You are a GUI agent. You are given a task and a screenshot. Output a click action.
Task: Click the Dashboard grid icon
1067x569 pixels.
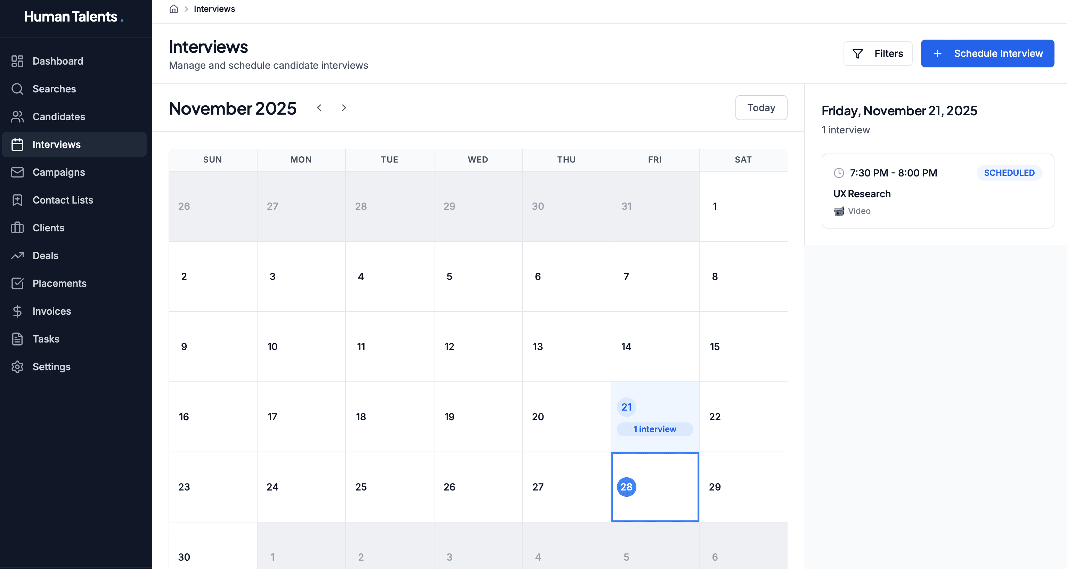coord(17,61)
